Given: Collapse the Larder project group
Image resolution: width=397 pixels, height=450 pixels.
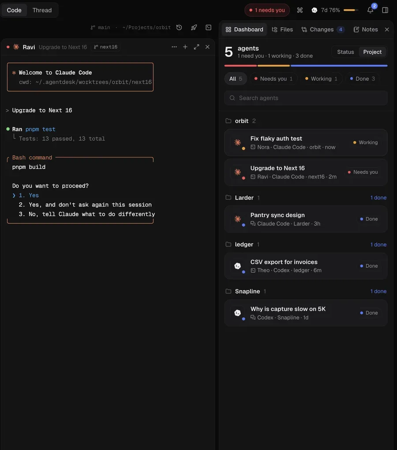Looking at the screenshot, I should [243, 198].
